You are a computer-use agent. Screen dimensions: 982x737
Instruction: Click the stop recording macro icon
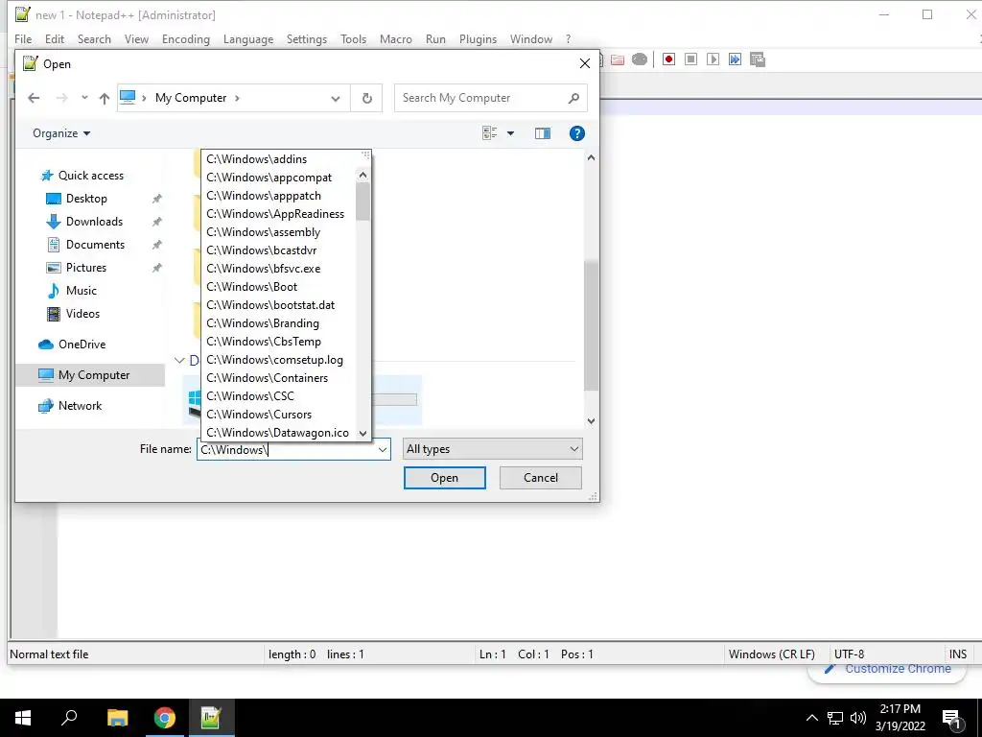click(690, 59)
